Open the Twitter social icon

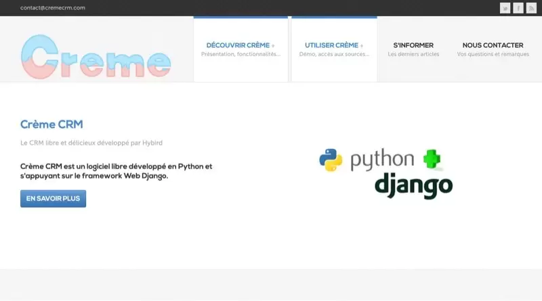tap(505, 8)
